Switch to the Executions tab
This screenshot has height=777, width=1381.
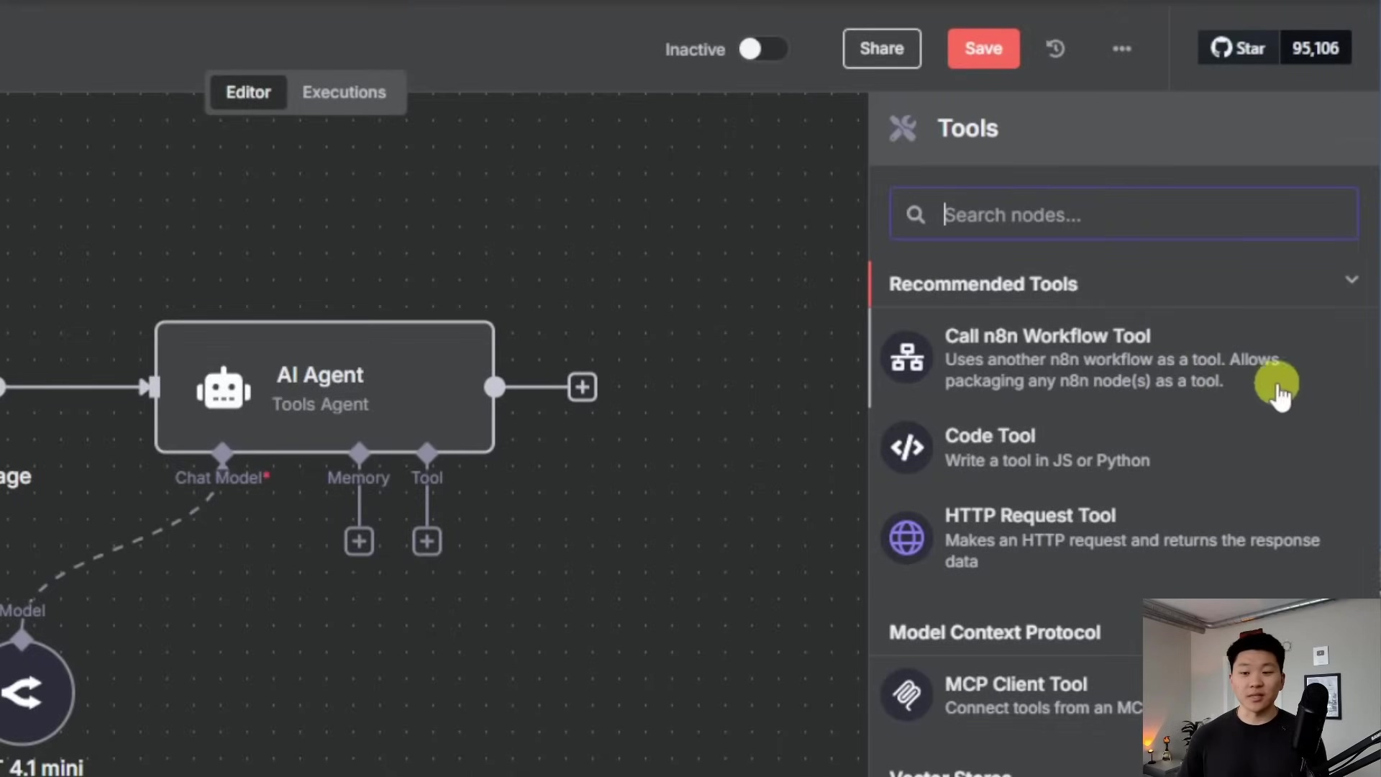click(344, 92)
